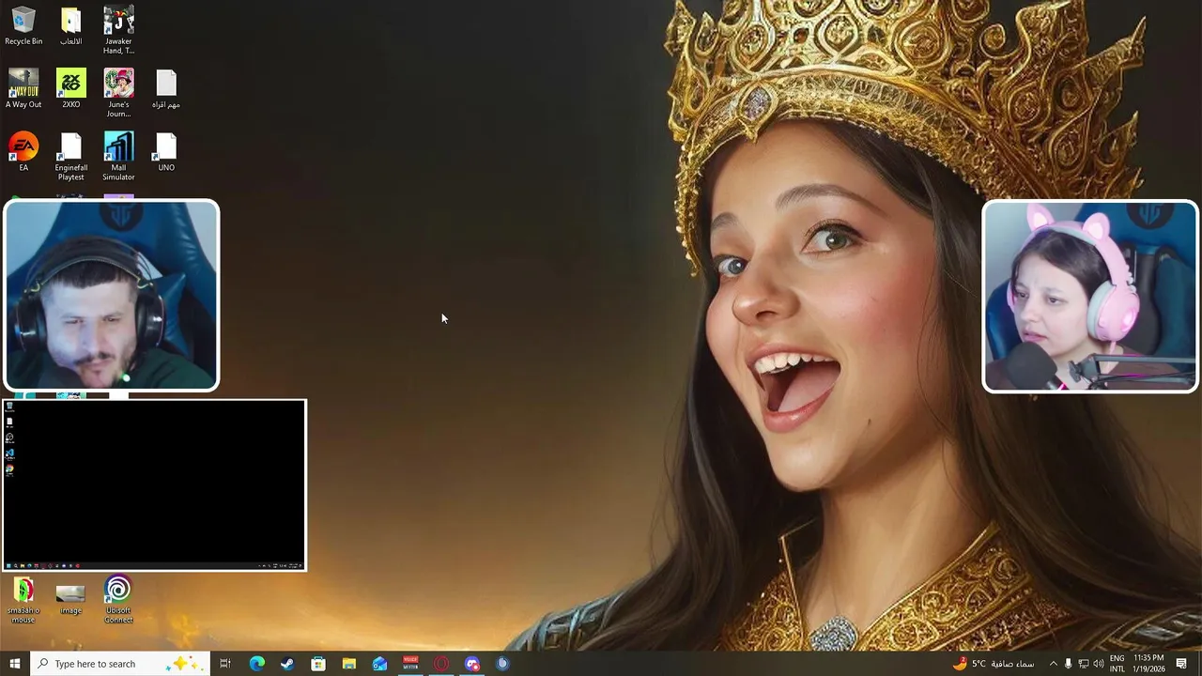Open File Explorer from taskbar

[349, 664]
